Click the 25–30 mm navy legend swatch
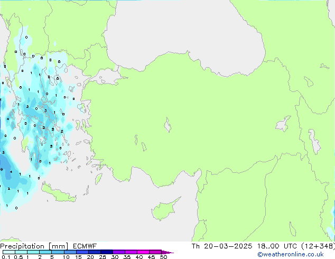The width and height of the screenshot is (335, 259). 106,252
